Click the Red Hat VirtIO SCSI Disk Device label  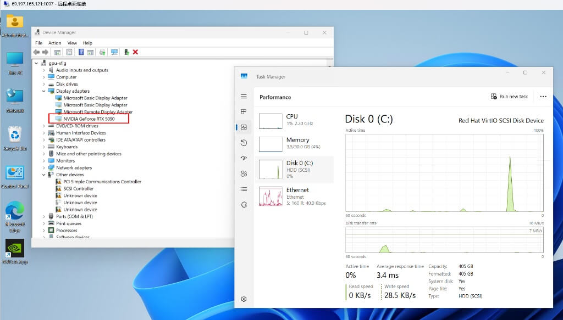(x=501, y=120)
